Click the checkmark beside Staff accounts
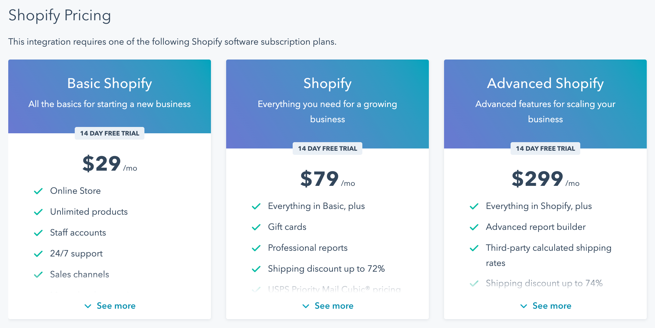655x328 pixels. 38,233
